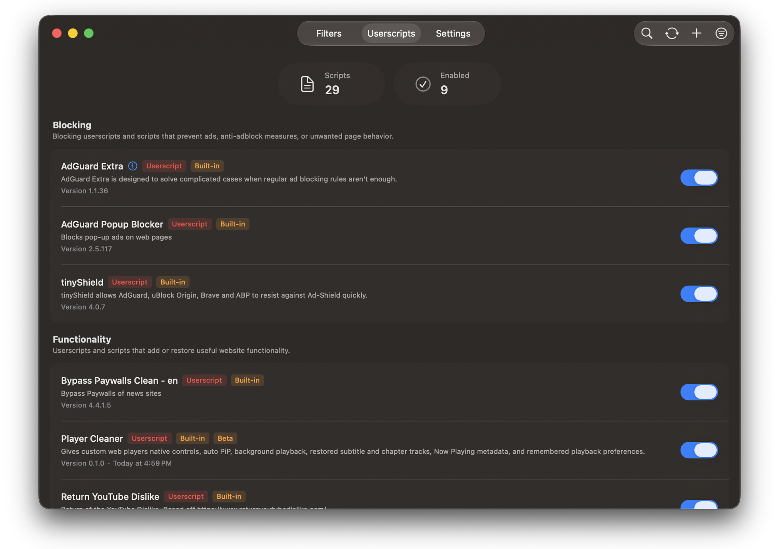The image size is (779, 549).
Task: Click Userscript tag on AdGuard Popup Blocker
Action: click(x=189, y=224)
